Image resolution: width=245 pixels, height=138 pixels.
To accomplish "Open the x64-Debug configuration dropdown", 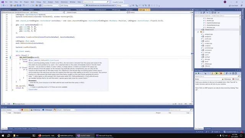I will pyautogui.click(x=72, y=5).
